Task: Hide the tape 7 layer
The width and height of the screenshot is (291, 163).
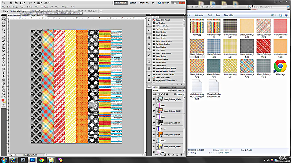Action: (x=154, y=117)
